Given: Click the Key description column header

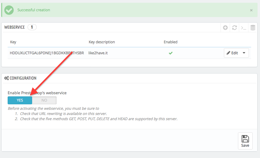Looking at the screenshot, I should (x=102, y=42).
